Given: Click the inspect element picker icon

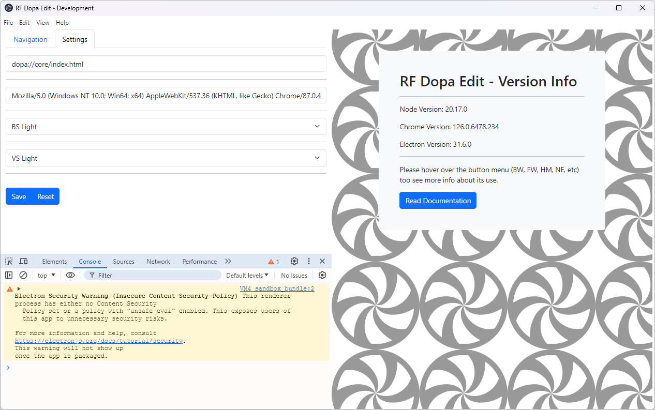Looking at the screenshot, I should (9, 262).
